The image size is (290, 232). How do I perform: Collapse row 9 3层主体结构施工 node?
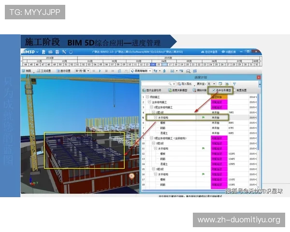click(x=151, y=138)
